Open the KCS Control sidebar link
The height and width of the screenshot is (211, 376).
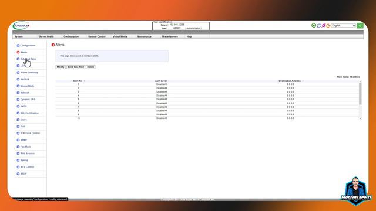tap(27, 167)
